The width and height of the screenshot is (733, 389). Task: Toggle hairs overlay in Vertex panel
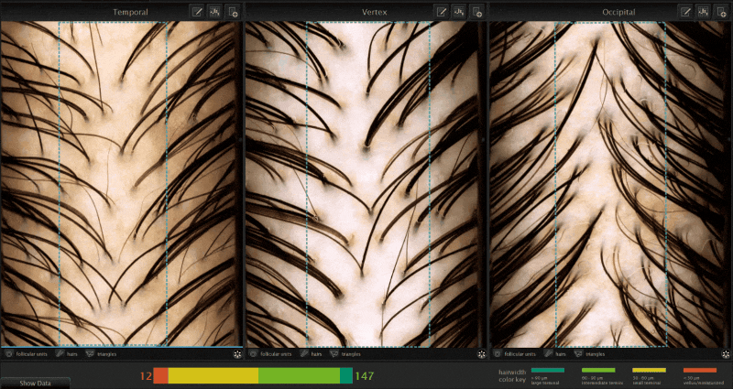pyautogui.click(x=312, y=354)
